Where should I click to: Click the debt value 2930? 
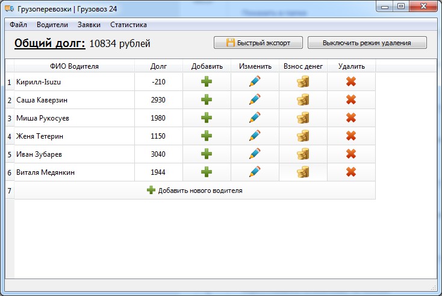[158, 100]
